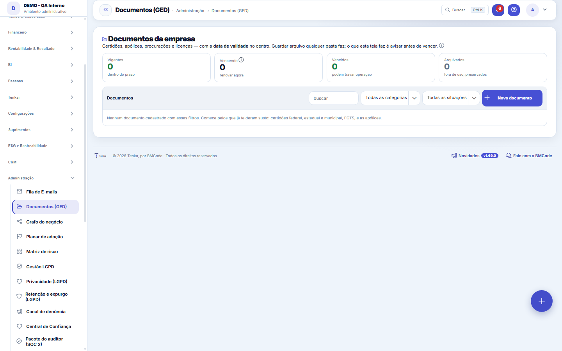Expand the Financeiro menu section

click(x=41, y=32)
